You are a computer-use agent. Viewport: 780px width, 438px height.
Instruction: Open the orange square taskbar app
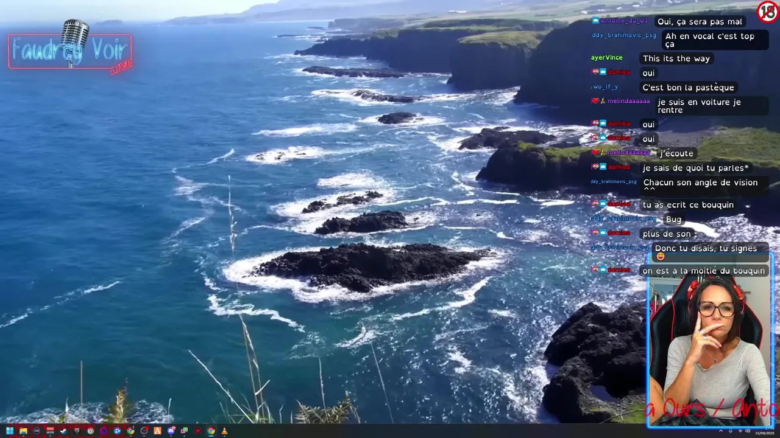157,431
